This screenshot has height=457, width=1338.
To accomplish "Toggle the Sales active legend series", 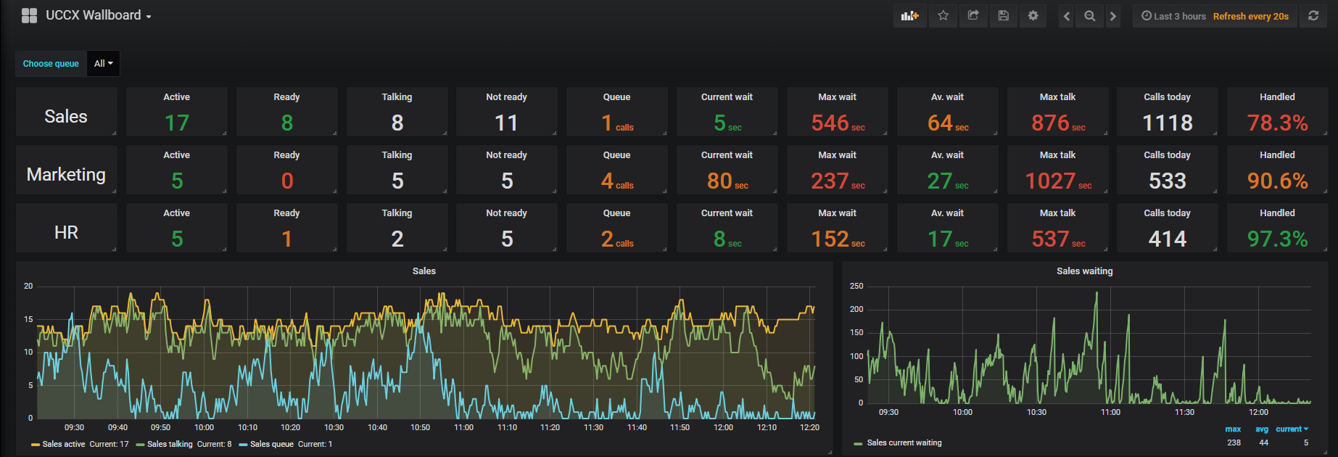I will [x=64, y=444].
